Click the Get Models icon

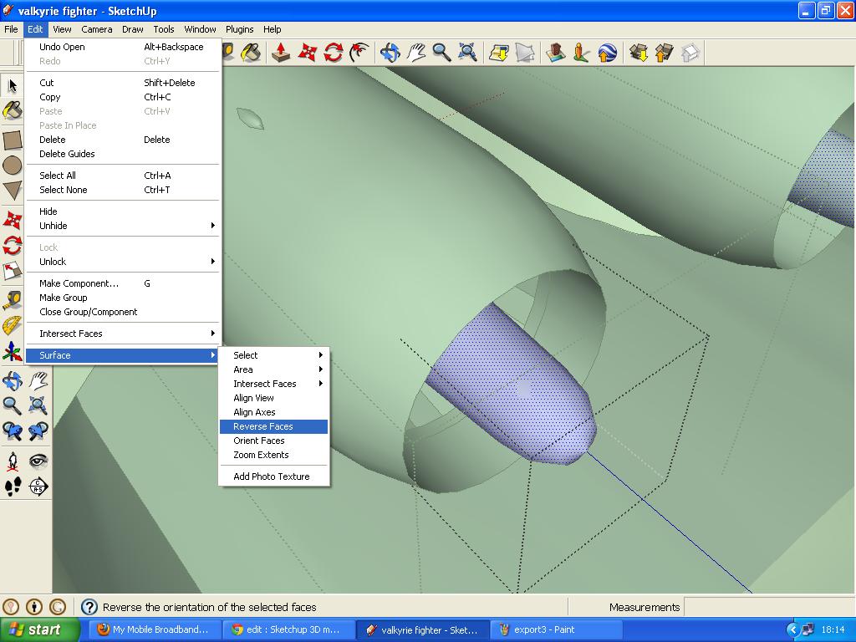(638, 53)
